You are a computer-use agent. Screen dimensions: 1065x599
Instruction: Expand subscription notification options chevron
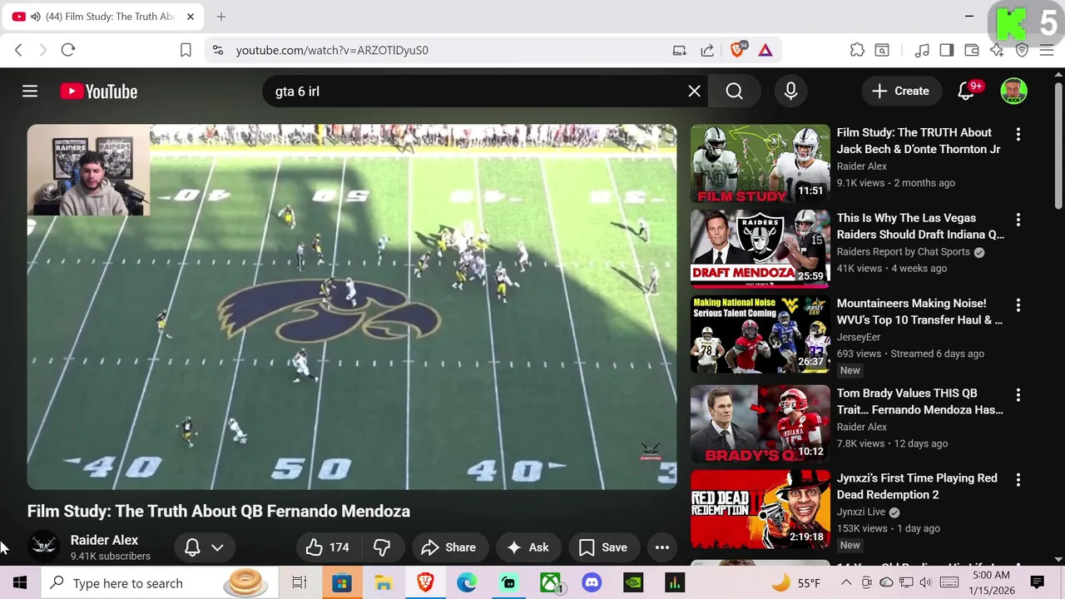[x=217, y=547]
